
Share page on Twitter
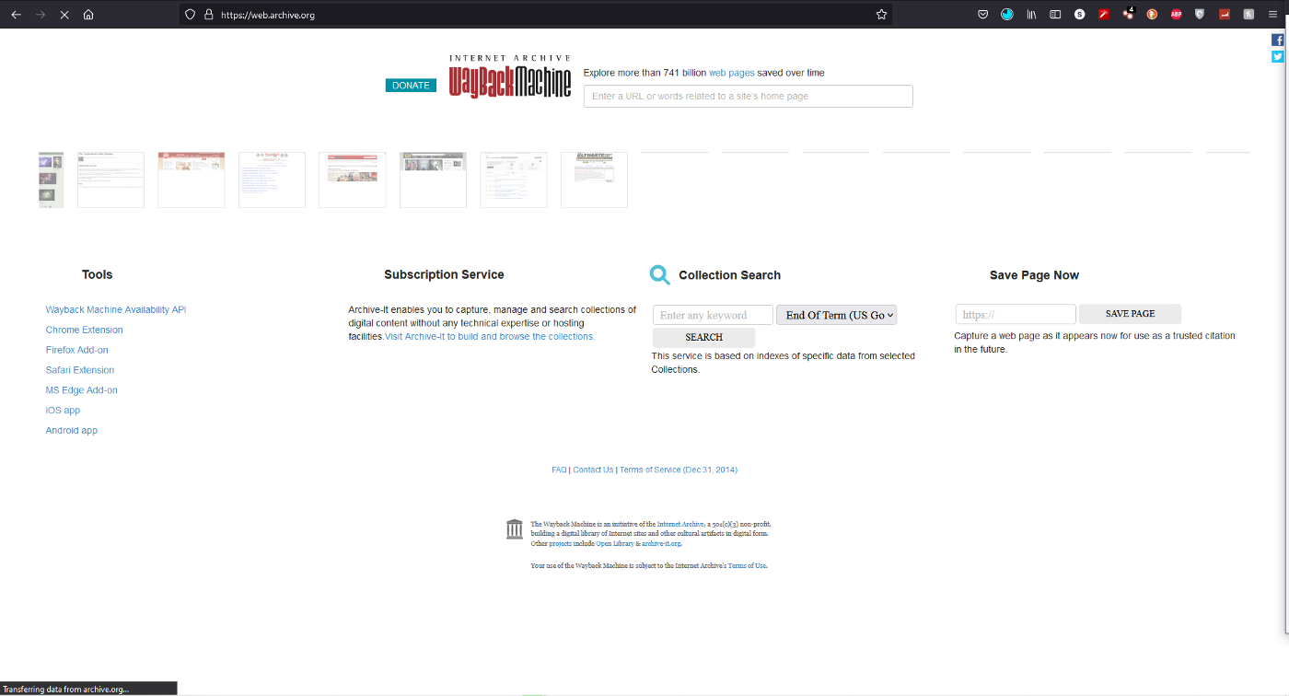pyautogui.click(x=1277, y=56)
